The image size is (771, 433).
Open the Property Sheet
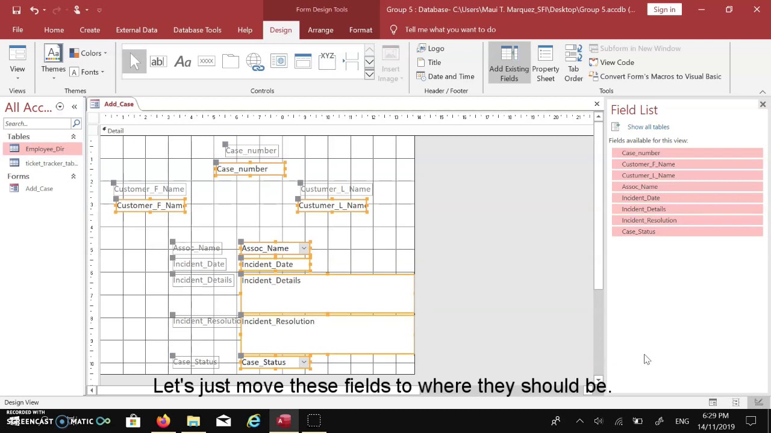(x=545, y=64)
